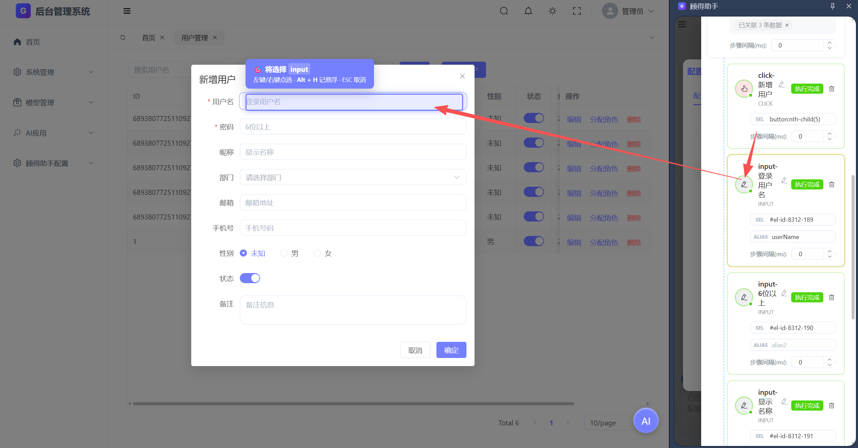Switch to the 首页 tab
858x448 pixels.
[x=148, y=38]
